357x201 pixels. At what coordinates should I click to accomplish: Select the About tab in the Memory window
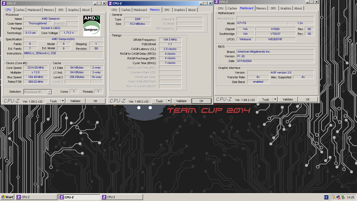coord(192,10)
